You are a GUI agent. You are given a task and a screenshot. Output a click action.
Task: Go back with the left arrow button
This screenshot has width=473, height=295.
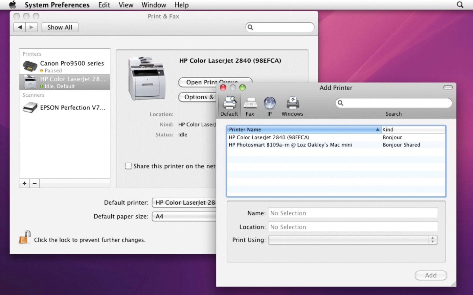click(20, 27)
